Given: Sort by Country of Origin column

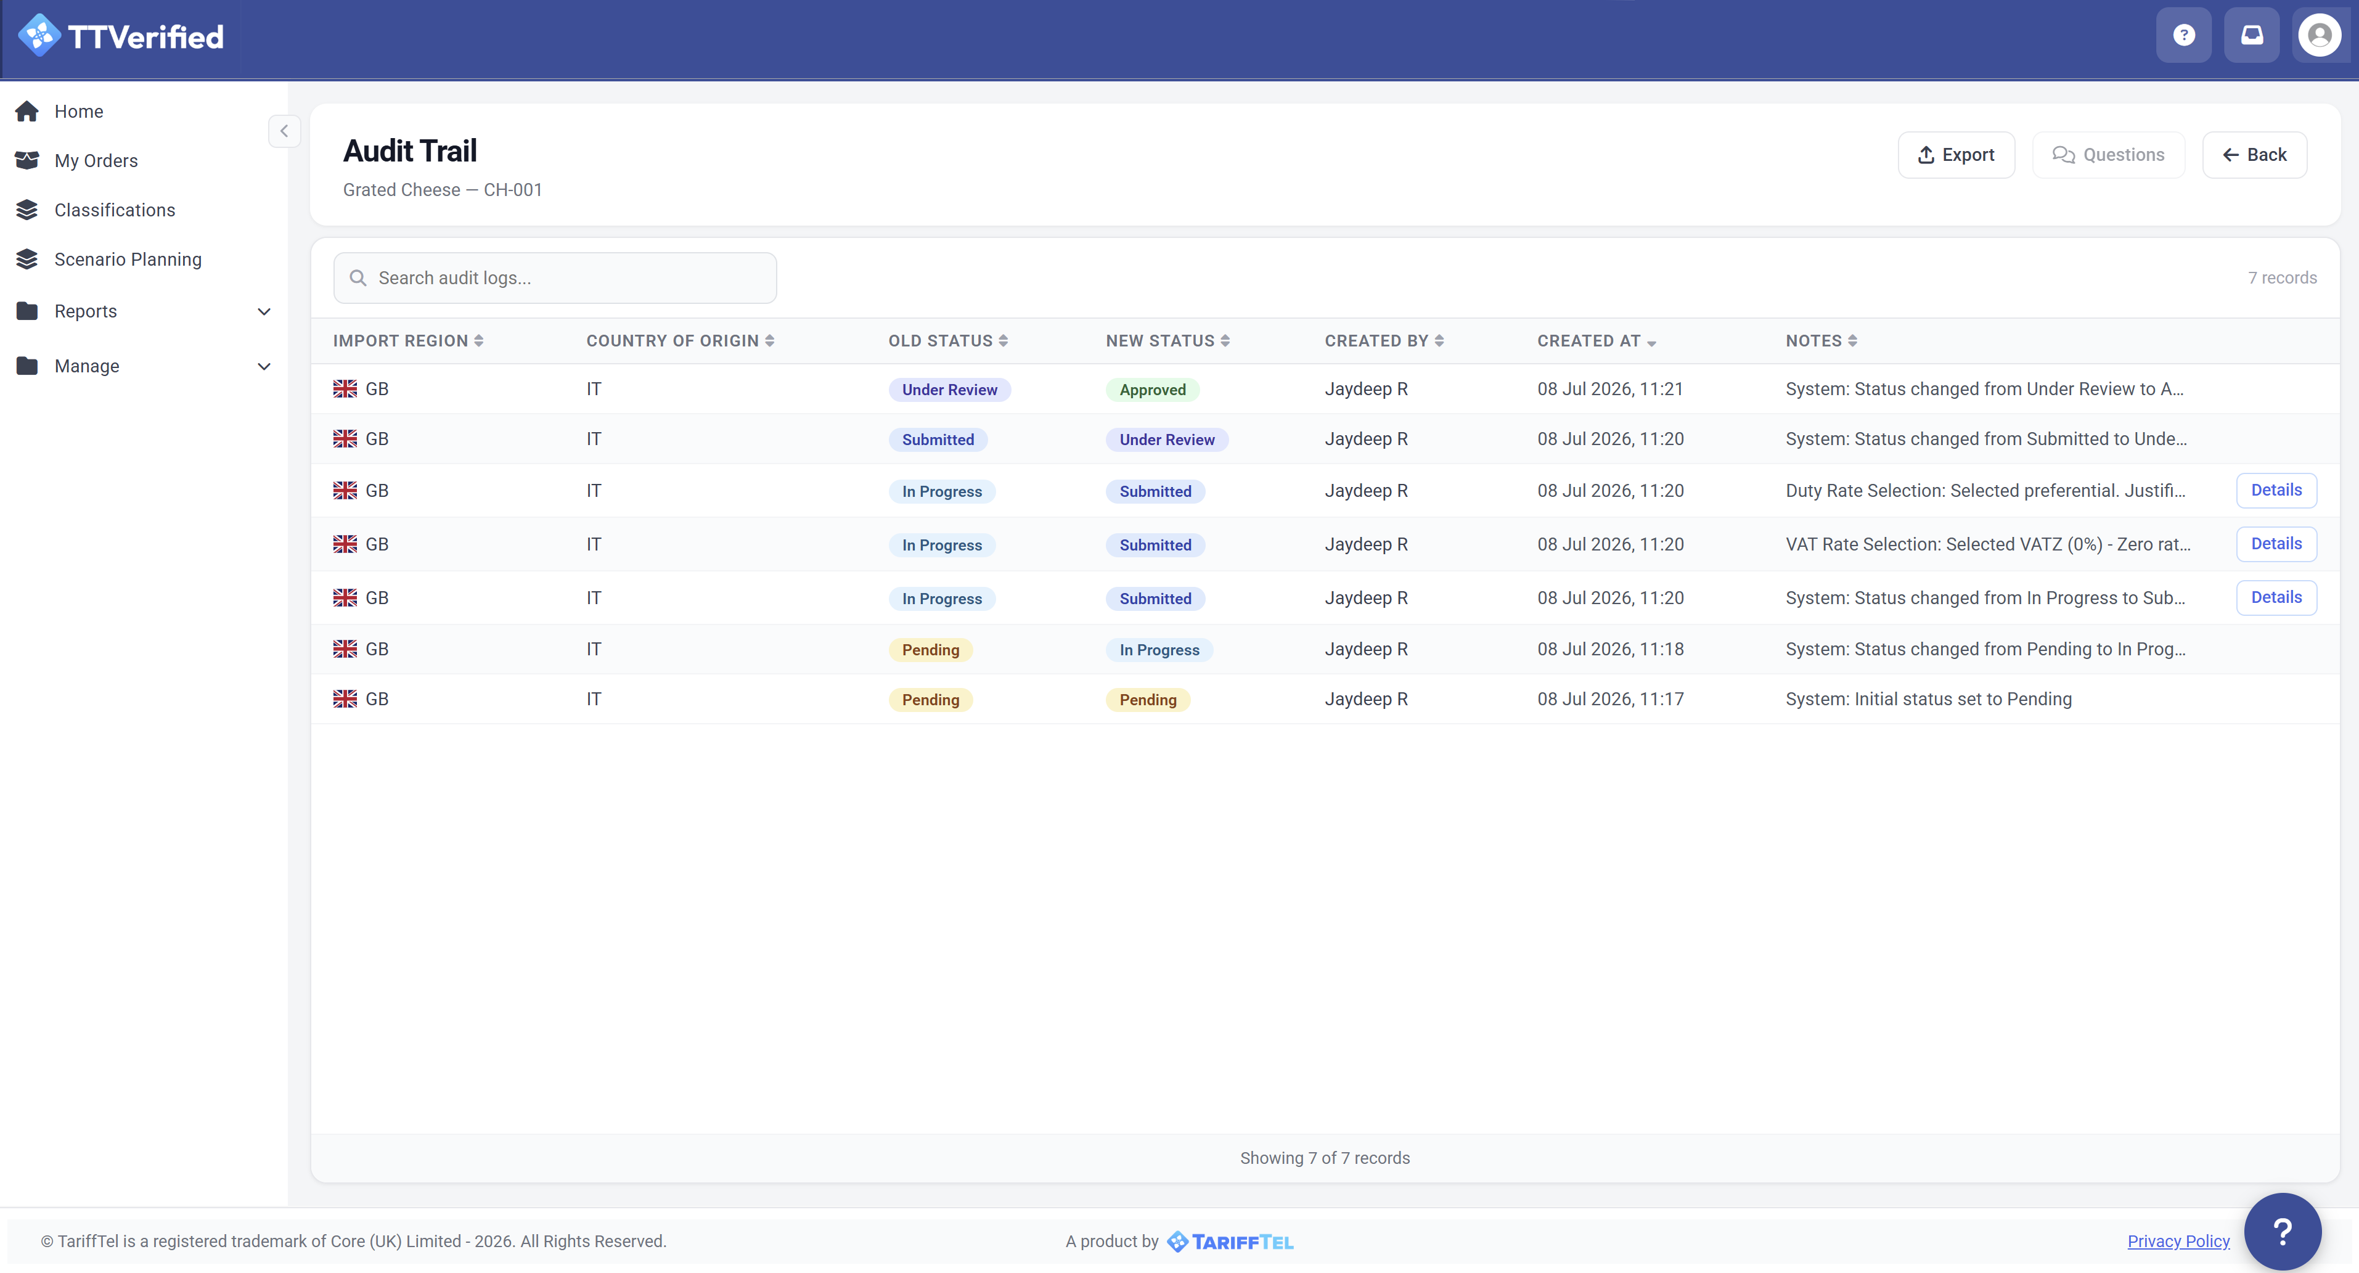Looking at the screenshot, I should [x=681, y=341].
